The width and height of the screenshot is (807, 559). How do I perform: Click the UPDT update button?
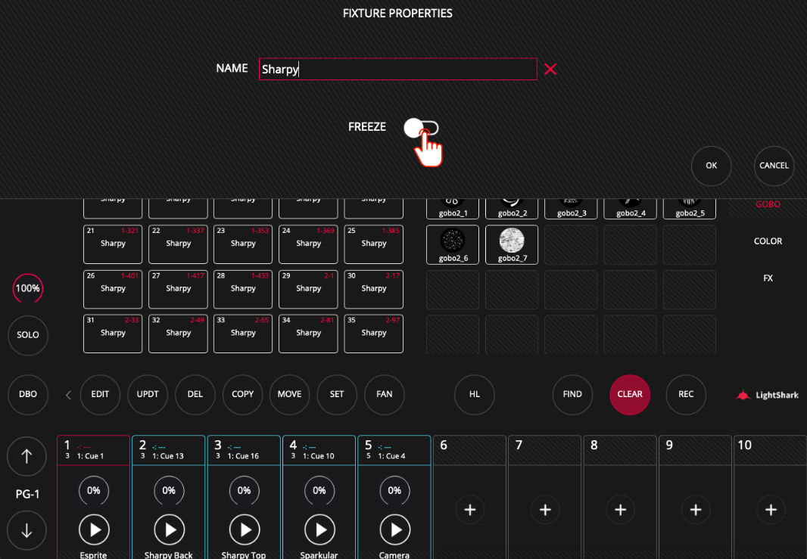(148, 394)
